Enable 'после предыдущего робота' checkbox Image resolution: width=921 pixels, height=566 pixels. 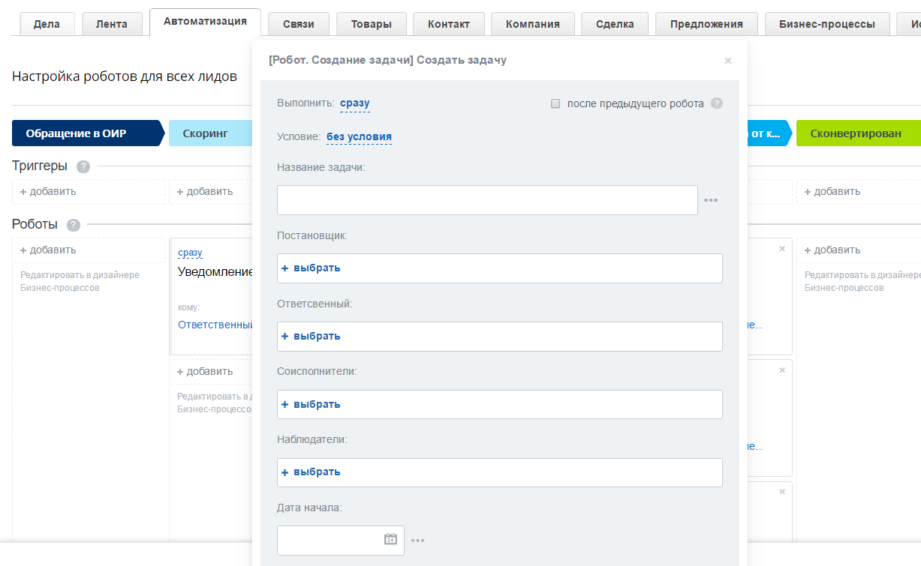pos(555,103)
